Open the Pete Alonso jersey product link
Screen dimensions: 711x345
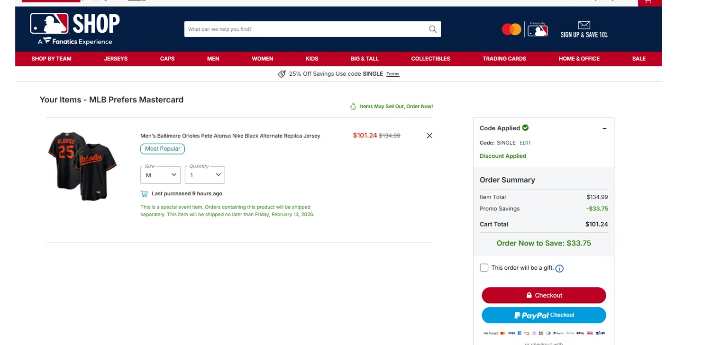(x=230, y=136)
